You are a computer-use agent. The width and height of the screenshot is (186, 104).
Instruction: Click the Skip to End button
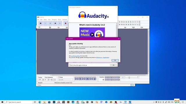tap(60, 23)
